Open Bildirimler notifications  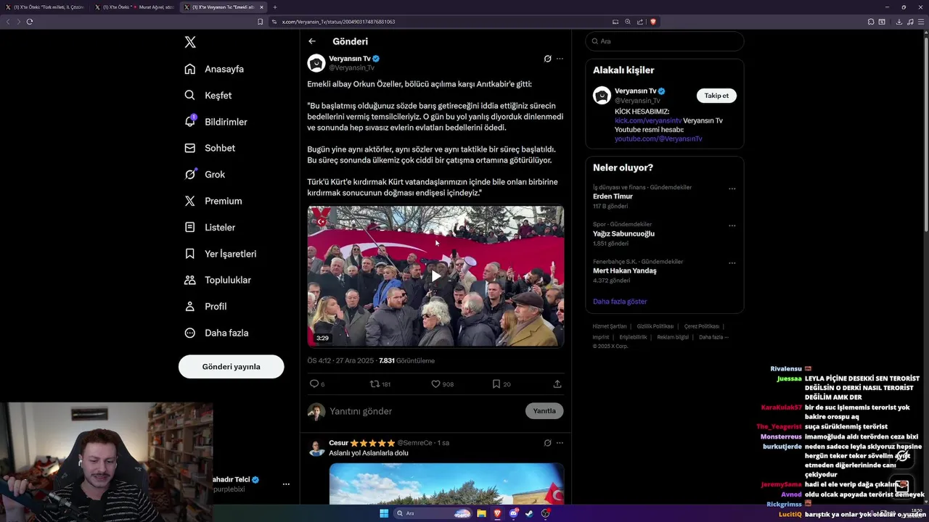[216, 122]
